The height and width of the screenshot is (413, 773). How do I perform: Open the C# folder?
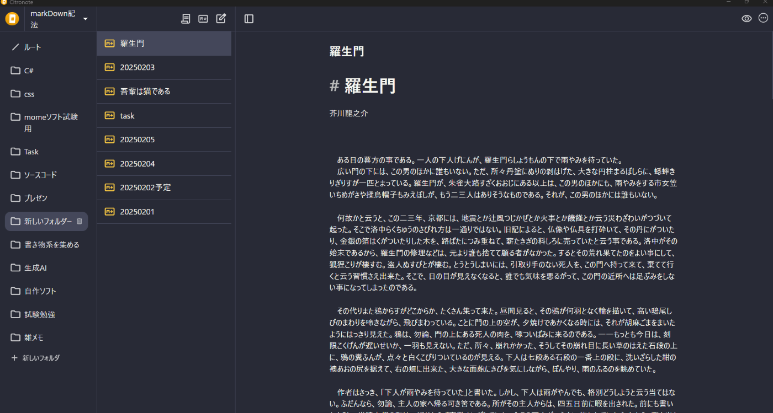(x=46, y=71)
